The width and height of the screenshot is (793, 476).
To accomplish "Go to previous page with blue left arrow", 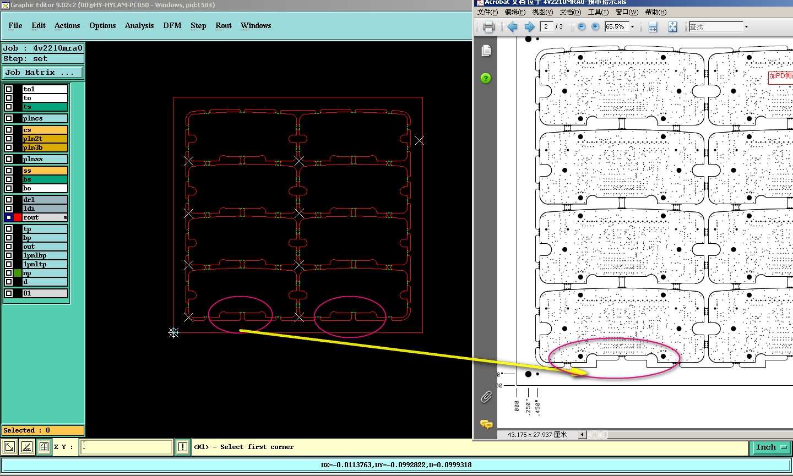I will tap(512, 27).
